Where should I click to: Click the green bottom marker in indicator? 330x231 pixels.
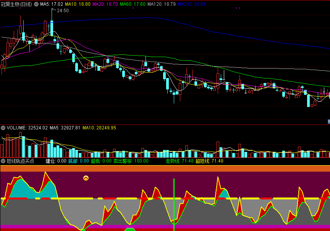(x=129, y=229)
